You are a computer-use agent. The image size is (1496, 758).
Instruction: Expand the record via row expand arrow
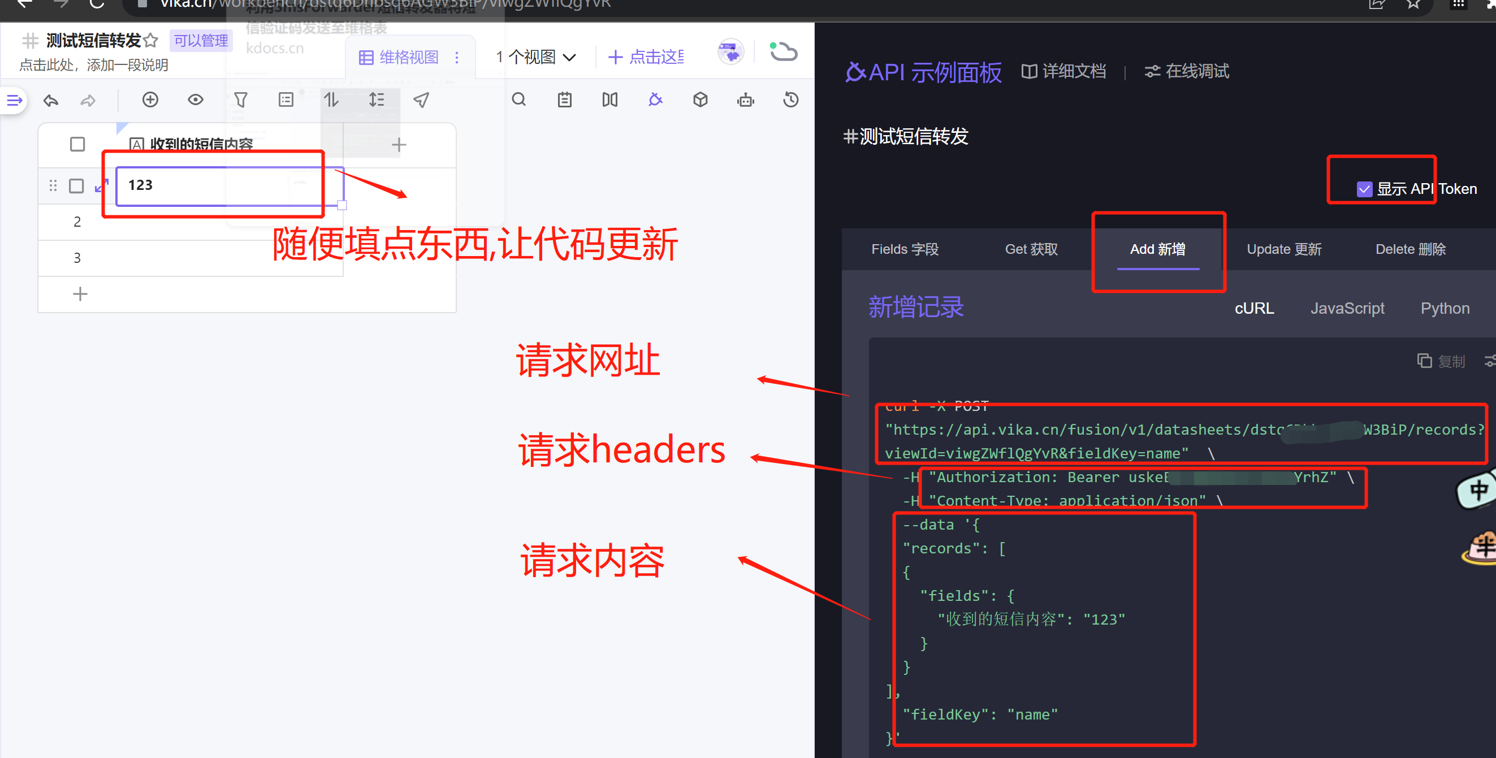(101, 186)
